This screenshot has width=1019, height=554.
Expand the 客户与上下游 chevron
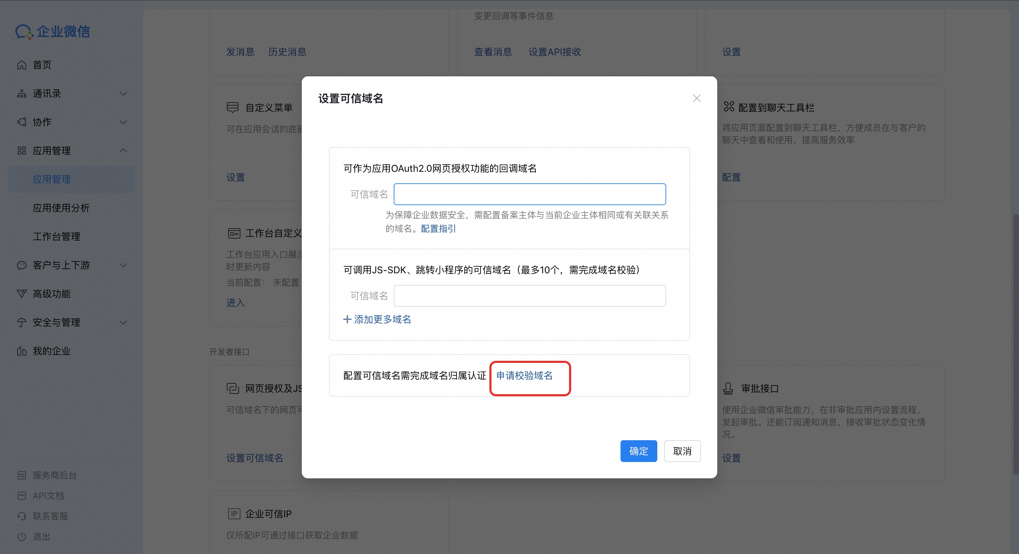pyautogui.click(x=123, y=265)
